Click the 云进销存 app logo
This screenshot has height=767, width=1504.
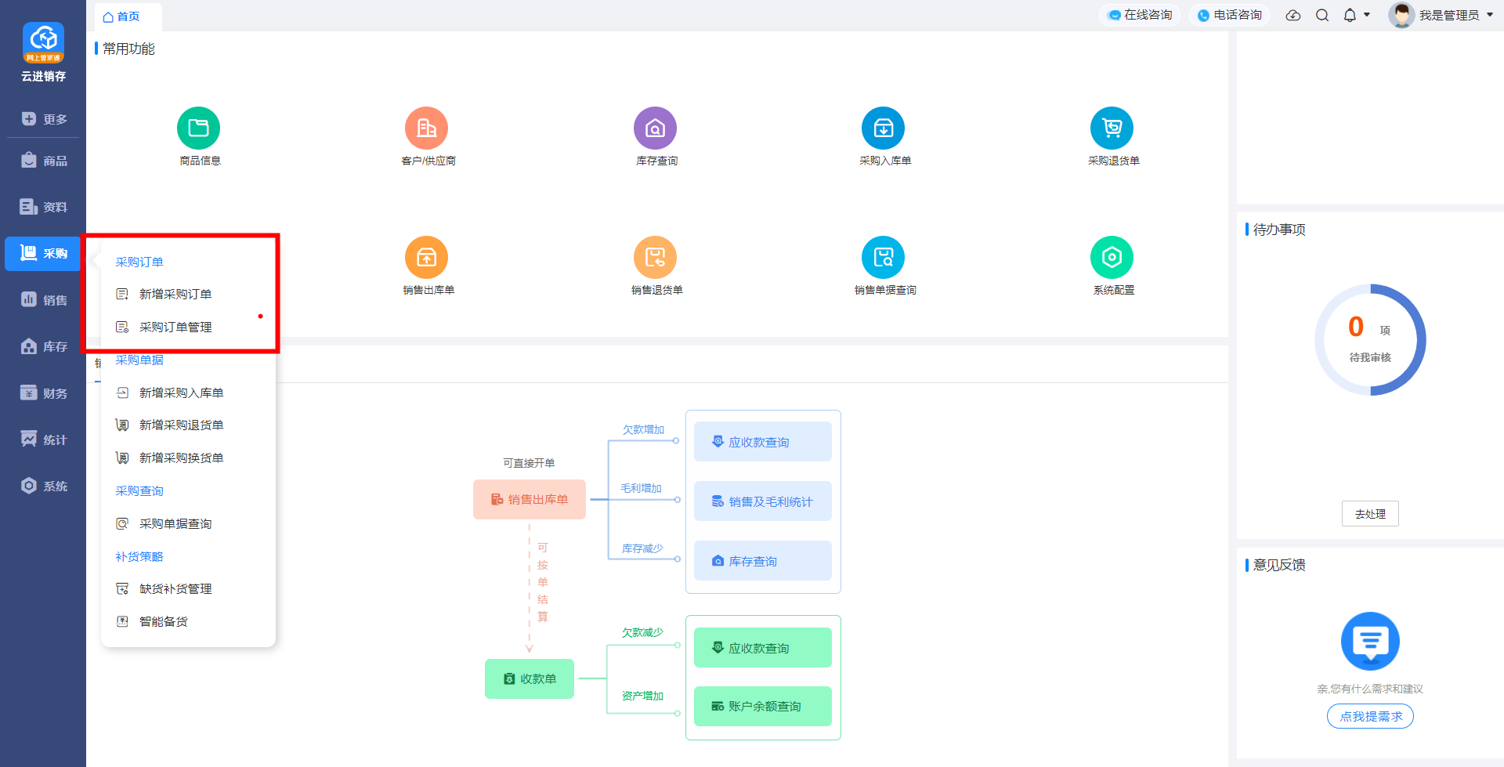tap(43, 43)
